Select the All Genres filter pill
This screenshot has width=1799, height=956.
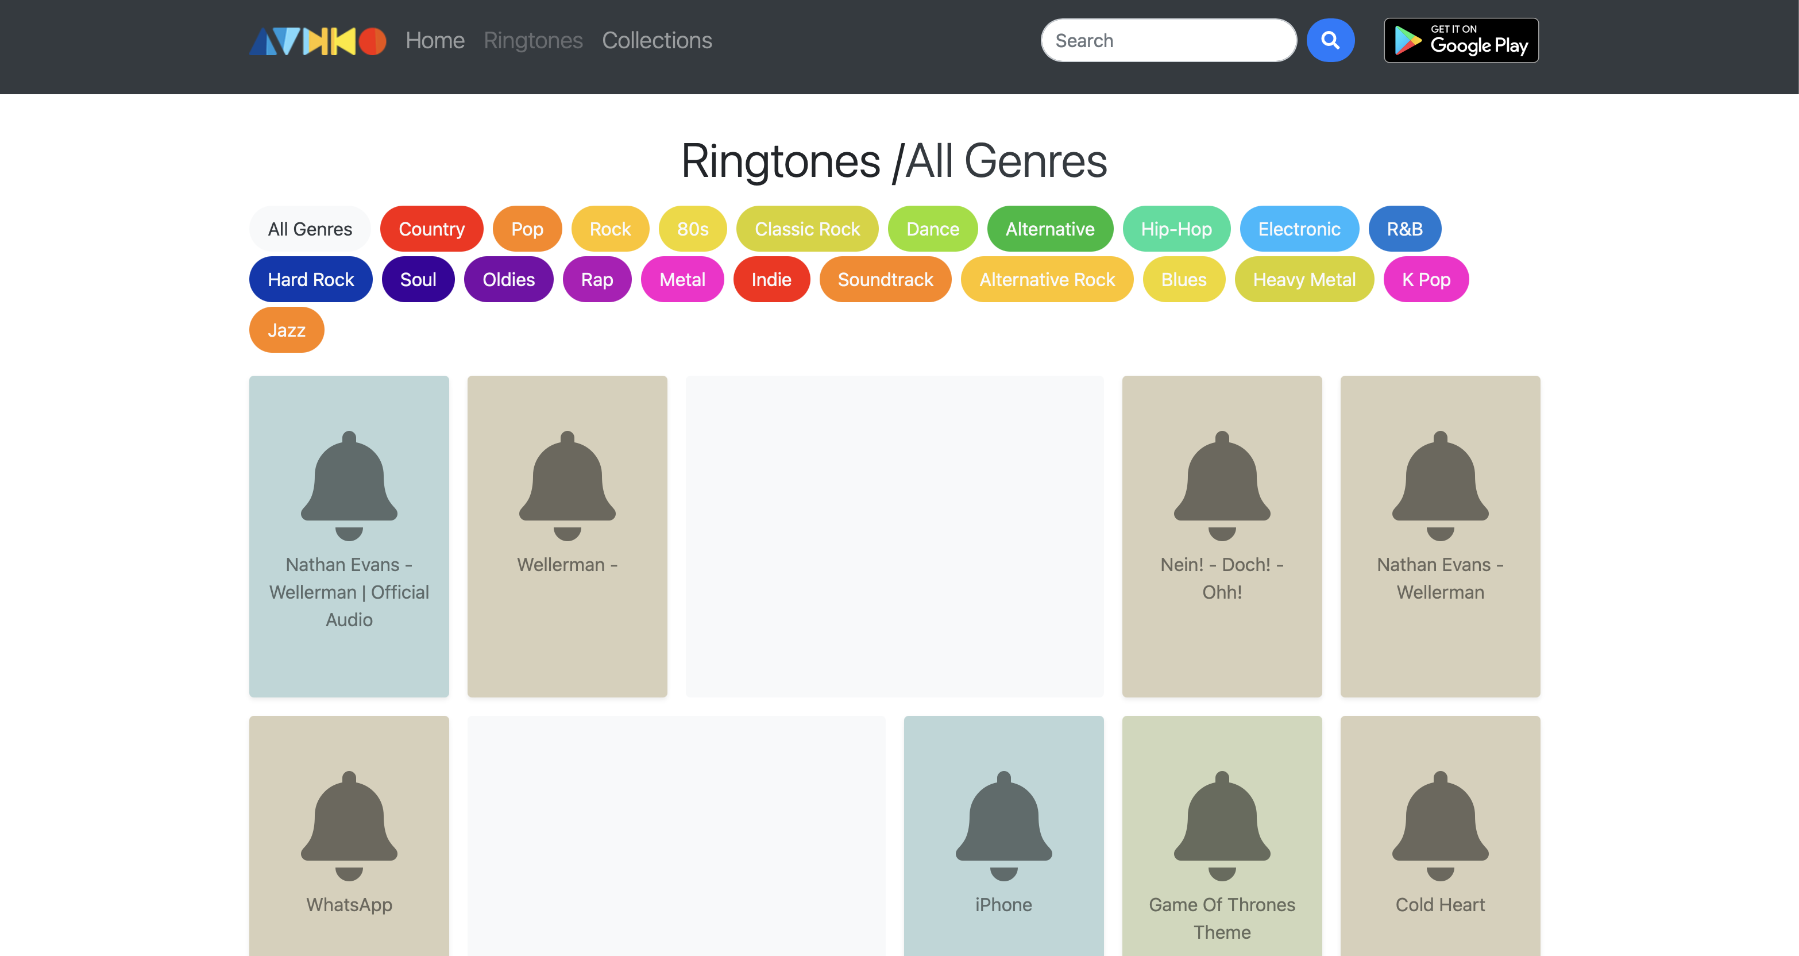310,229
